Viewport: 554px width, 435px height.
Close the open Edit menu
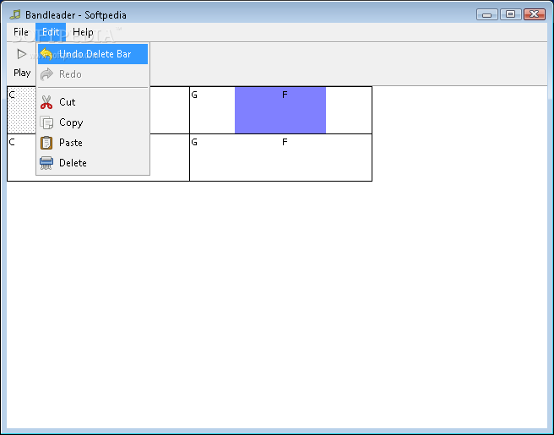coord(51,32)
